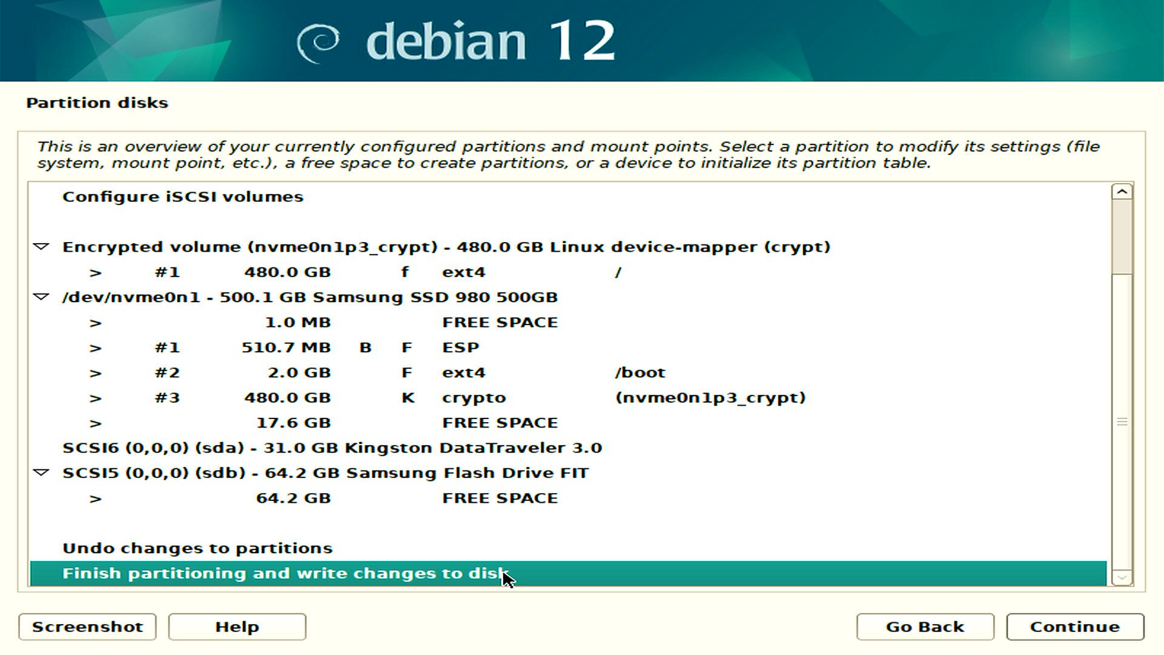Click the Encrypted volume header text
The height and width of the screenshot is (655, 1164).
point(446,247)
